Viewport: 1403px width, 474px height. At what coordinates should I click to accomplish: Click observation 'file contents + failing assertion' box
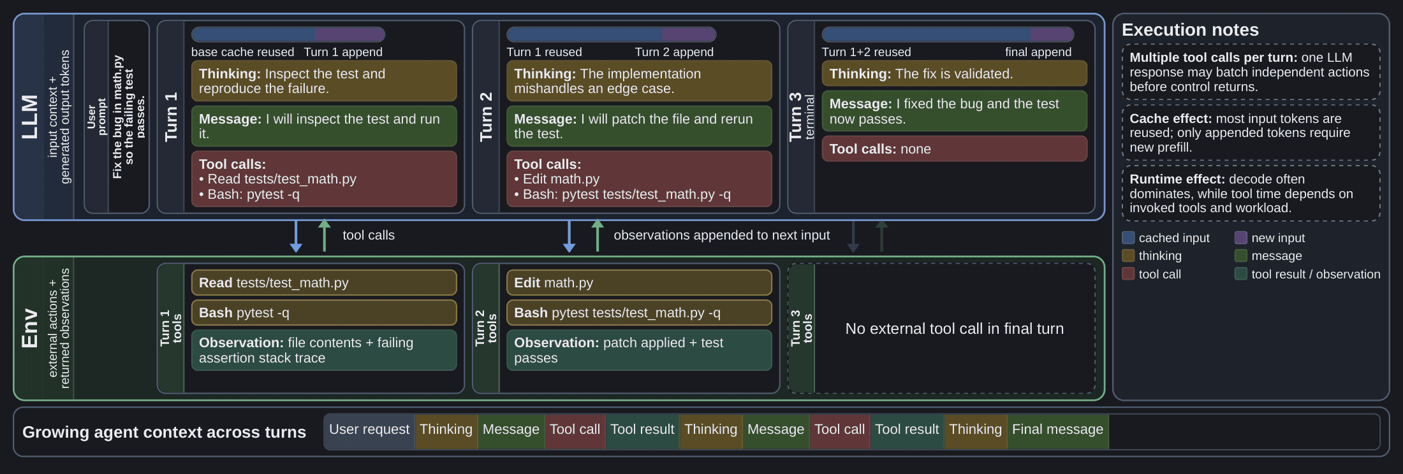pyautogui.click(x=324, y=350)
